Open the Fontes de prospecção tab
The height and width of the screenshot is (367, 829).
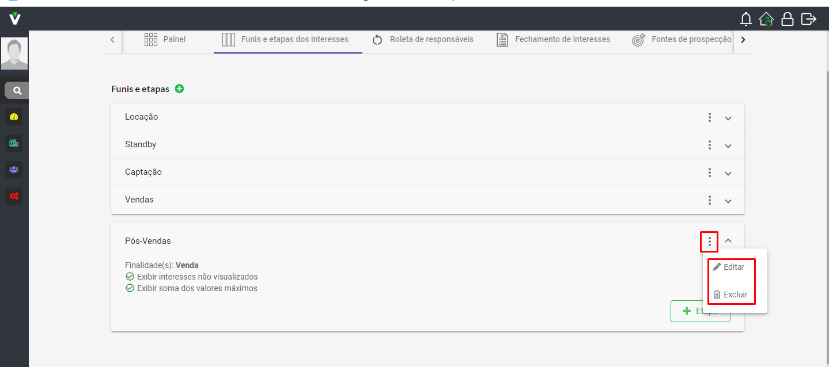pyautogui.click(x=682, y=40)
